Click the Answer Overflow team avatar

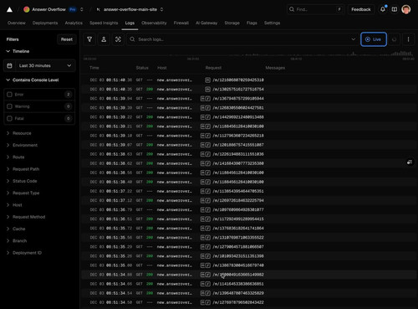pyautogui.click(x=27, y=9)
